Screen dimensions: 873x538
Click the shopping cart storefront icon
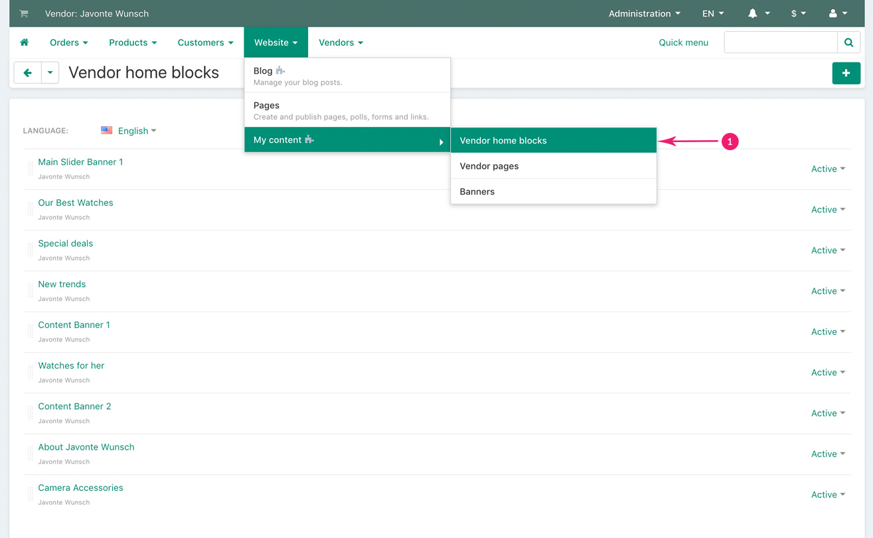(24, 13)
